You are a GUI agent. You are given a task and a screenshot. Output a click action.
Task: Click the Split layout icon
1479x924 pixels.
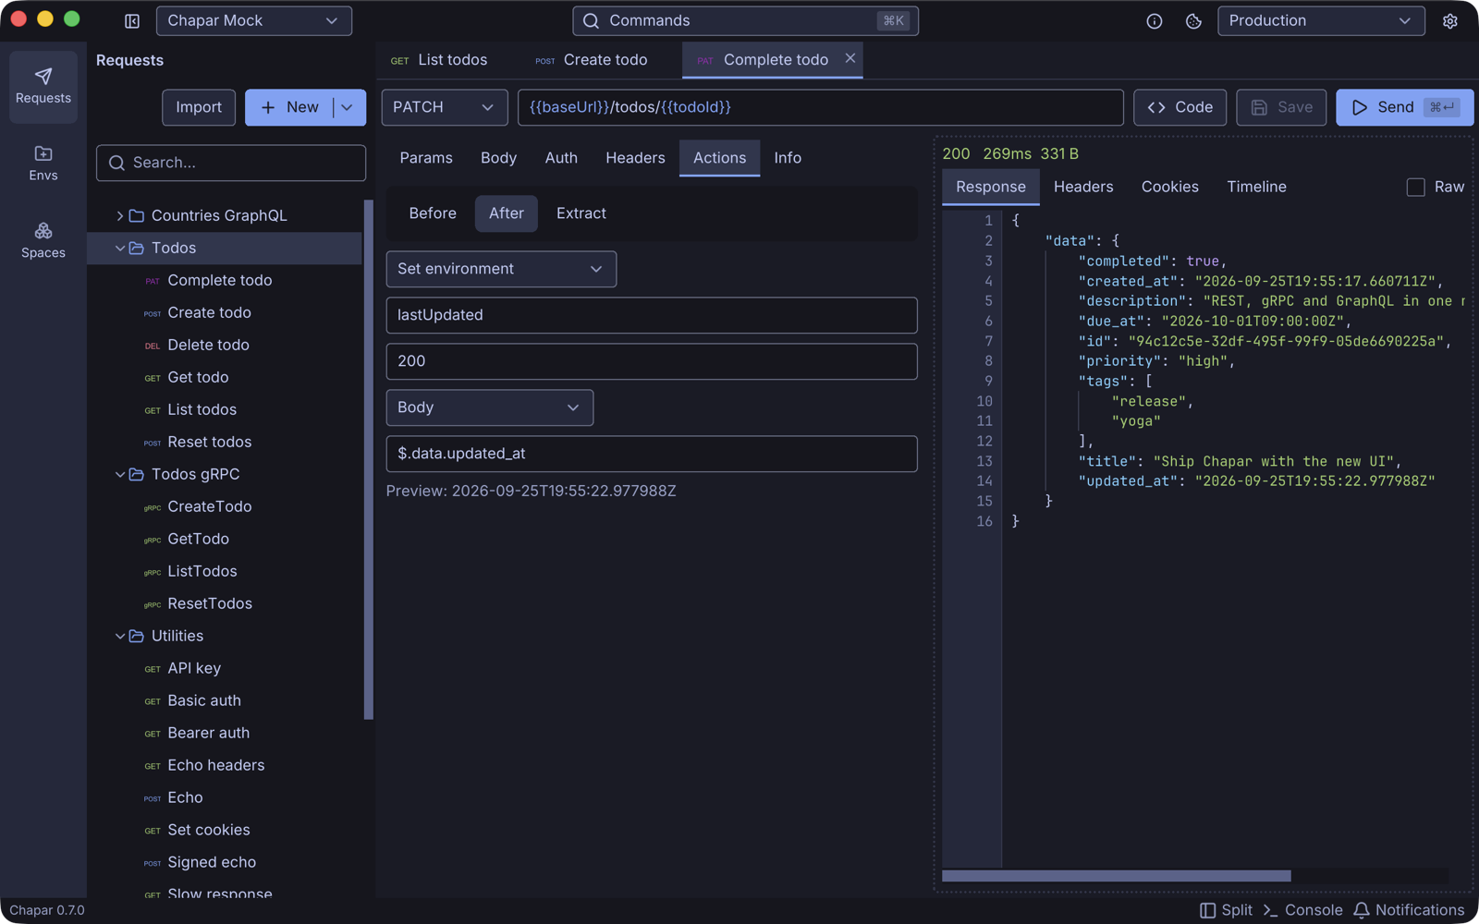pyautogui.click(x=1226, y=910)
